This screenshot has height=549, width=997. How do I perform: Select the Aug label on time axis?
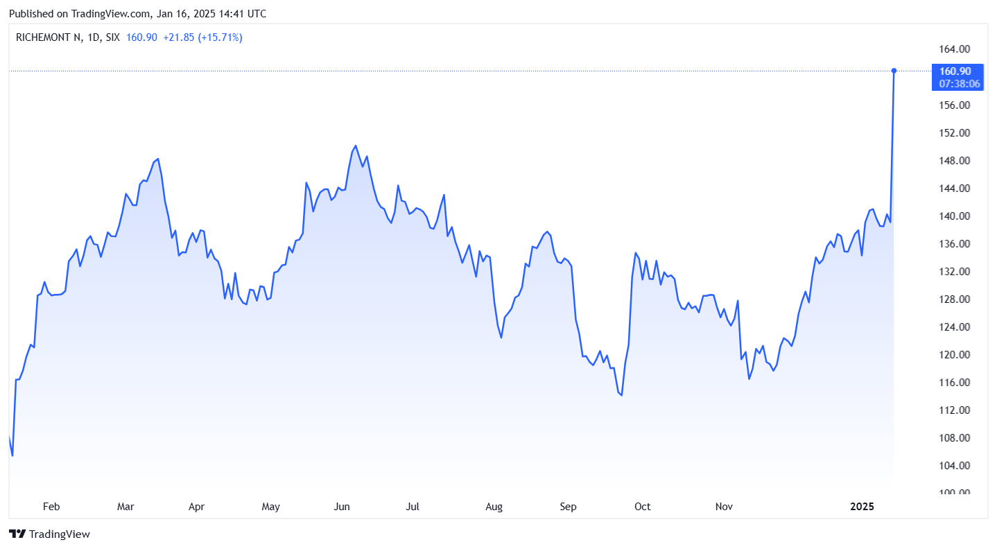click(494, 507)
